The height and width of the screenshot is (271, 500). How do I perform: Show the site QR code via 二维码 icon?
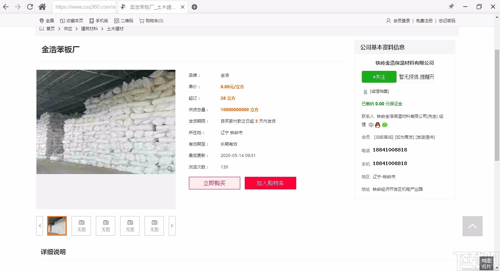click(x=124, y=20)
